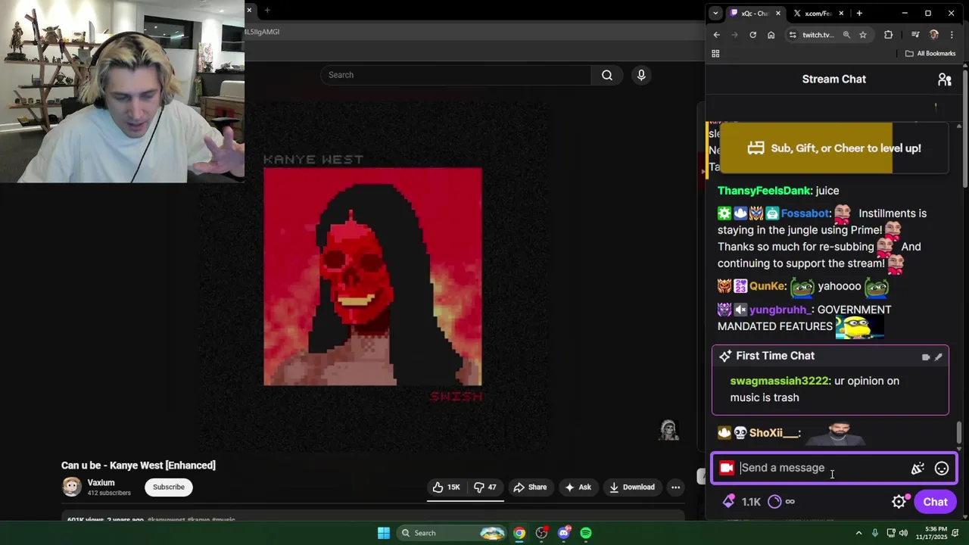Open the Hype Train 1.1K bits icon
This screenshot has width=969, height=545.
point(743,502)
